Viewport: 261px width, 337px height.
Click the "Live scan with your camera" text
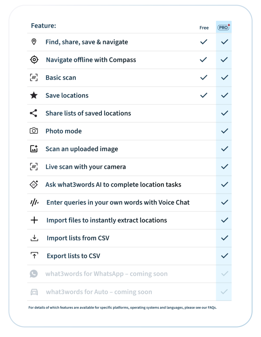86,167
